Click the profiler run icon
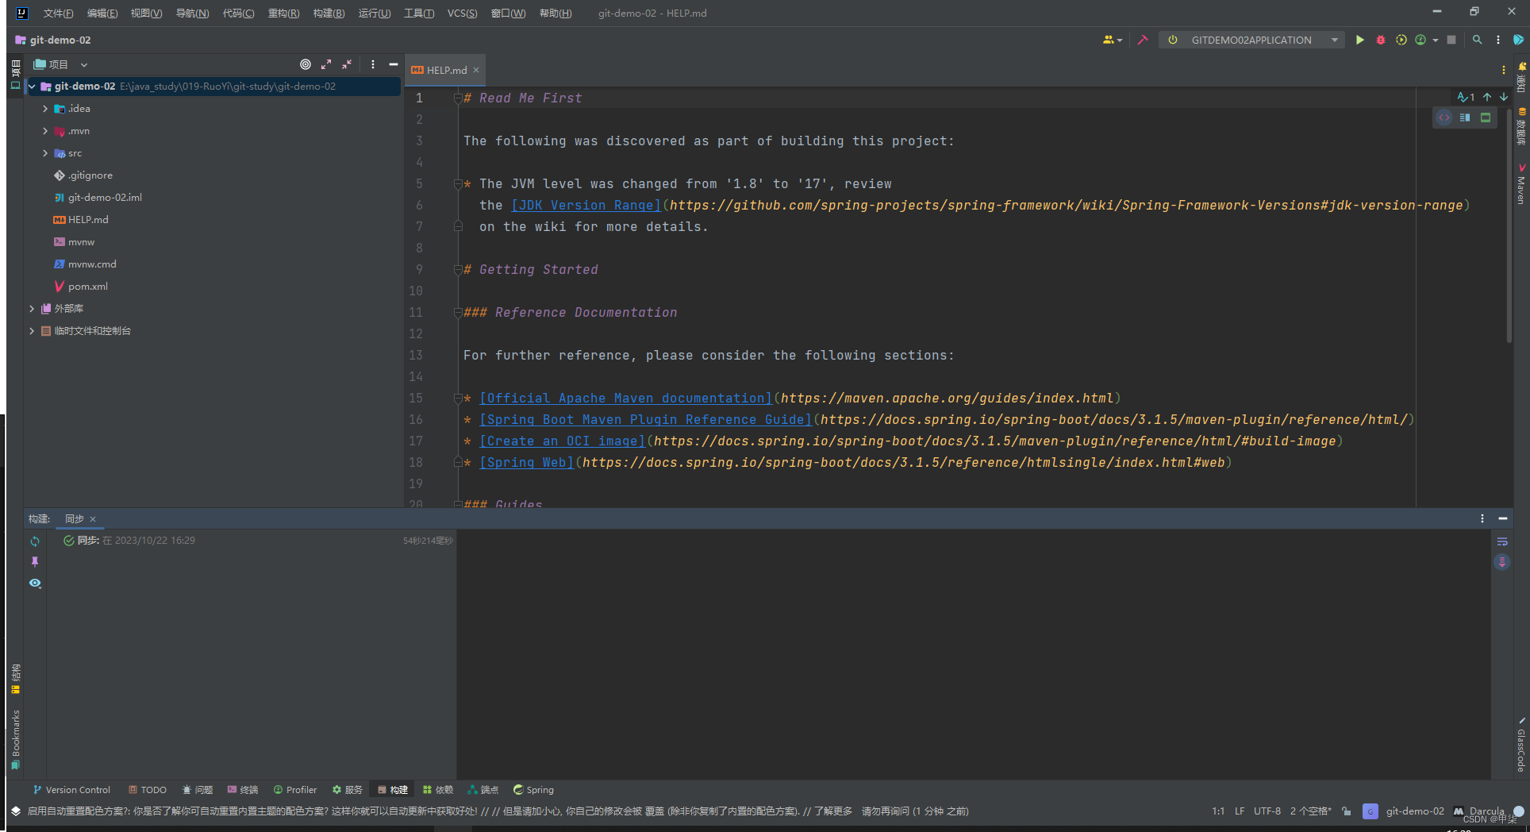1530x832 pixels. coord(1420,40)
